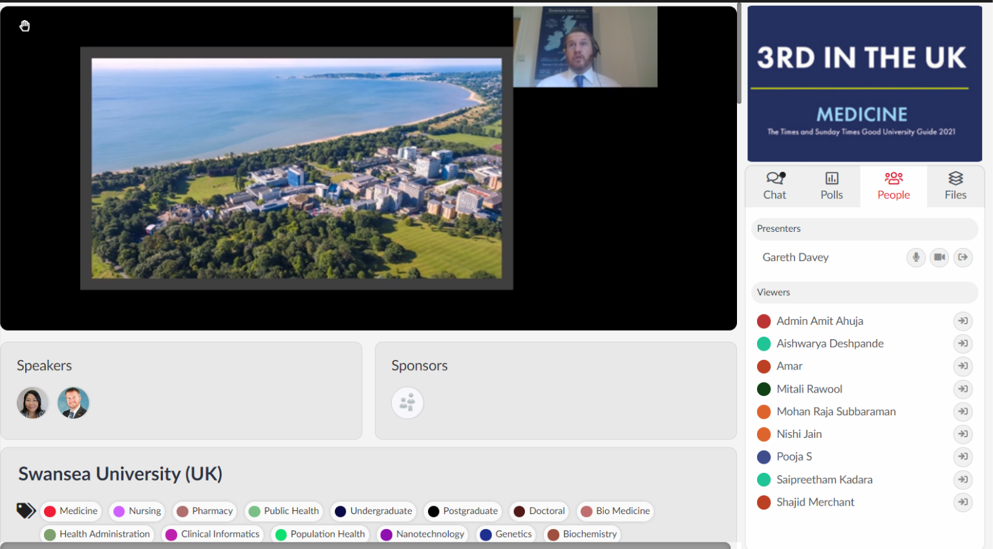Click the shared campus aerial slide
993x549 pixels.
point(297,169)
